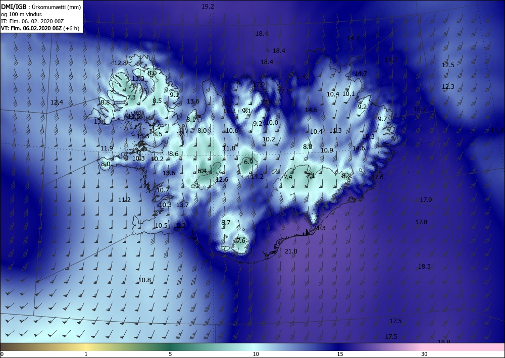Click the 15.7 value
505x358 pixels.
point(391,60)
